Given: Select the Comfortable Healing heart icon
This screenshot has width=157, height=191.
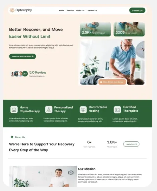Looking at the screenshot, I should pyautogui.click(x=83, y=110).
